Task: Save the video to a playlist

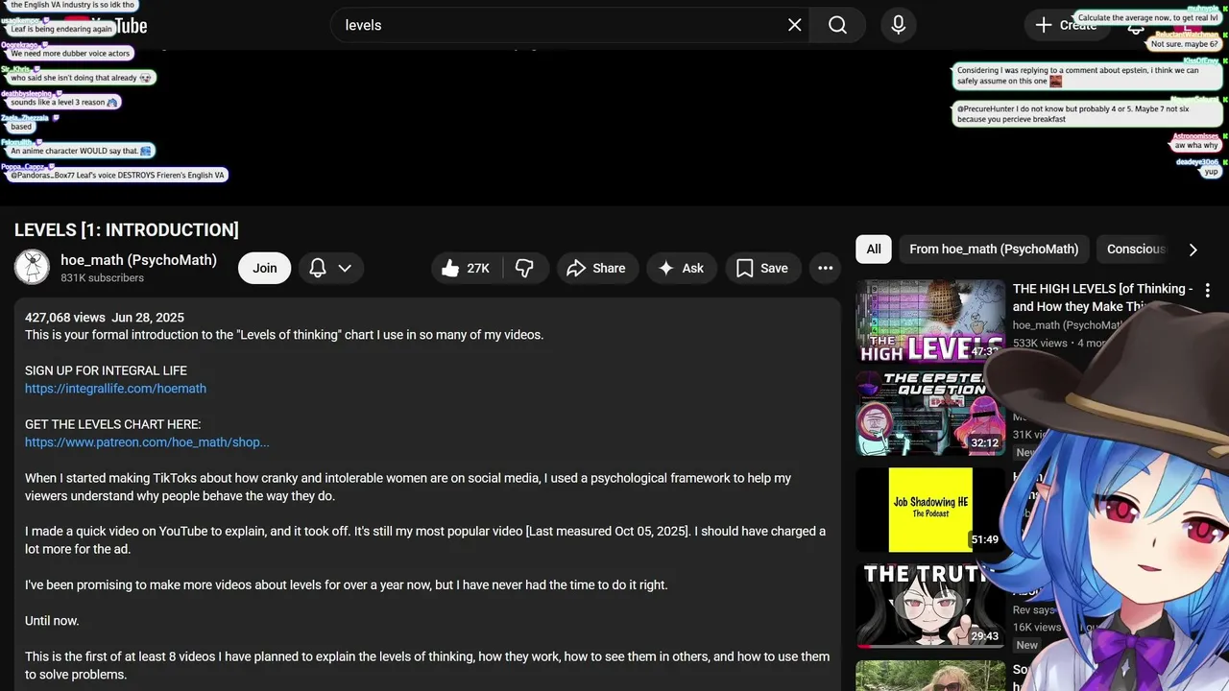Action: [762, 269]
